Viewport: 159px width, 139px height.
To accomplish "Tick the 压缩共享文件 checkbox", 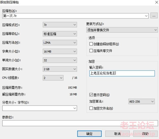I will point(91,51).
